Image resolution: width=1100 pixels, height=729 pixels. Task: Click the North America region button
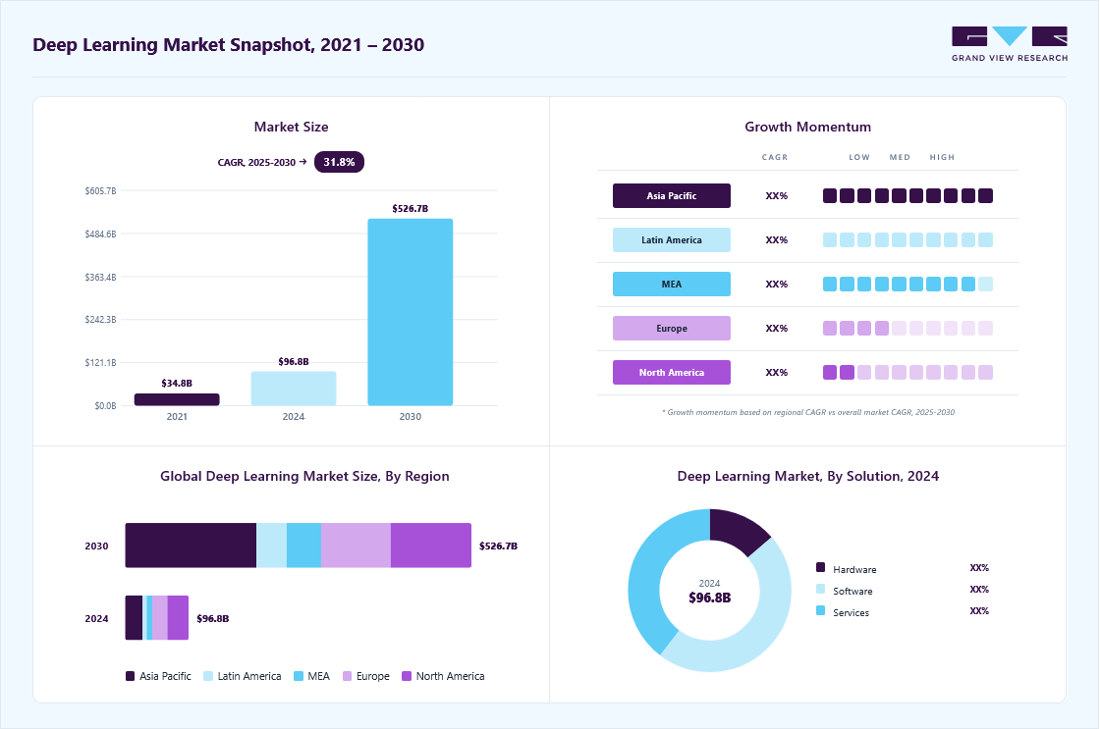coord(672,372)
